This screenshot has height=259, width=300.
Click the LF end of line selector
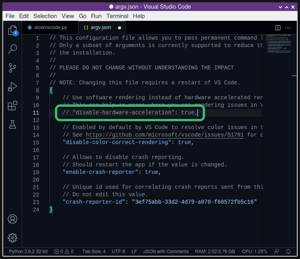134,251
